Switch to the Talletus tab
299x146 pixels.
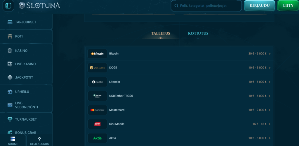160,33
